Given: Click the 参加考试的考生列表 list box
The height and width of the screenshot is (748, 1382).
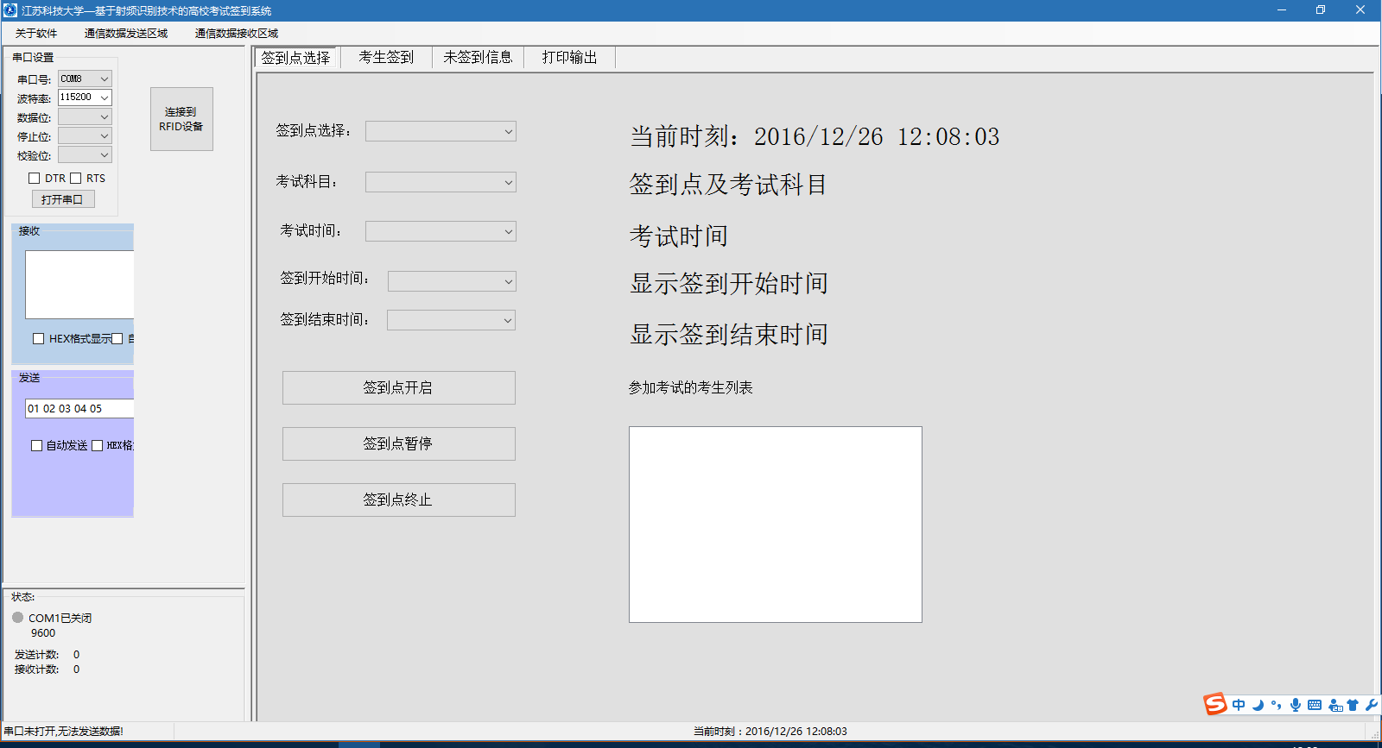Looking at the screenshot, I should [776, 525].
